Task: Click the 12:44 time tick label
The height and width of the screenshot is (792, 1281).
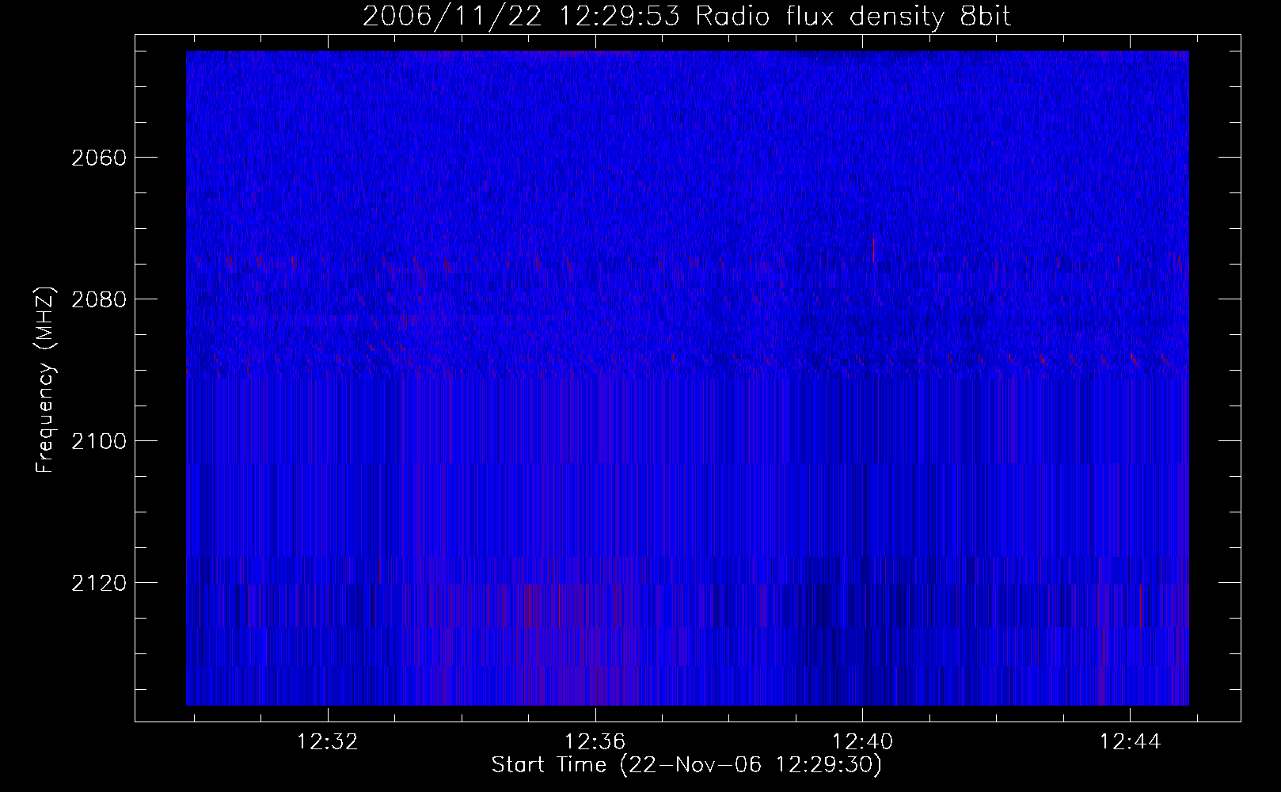Action: tap(1130, 742)
